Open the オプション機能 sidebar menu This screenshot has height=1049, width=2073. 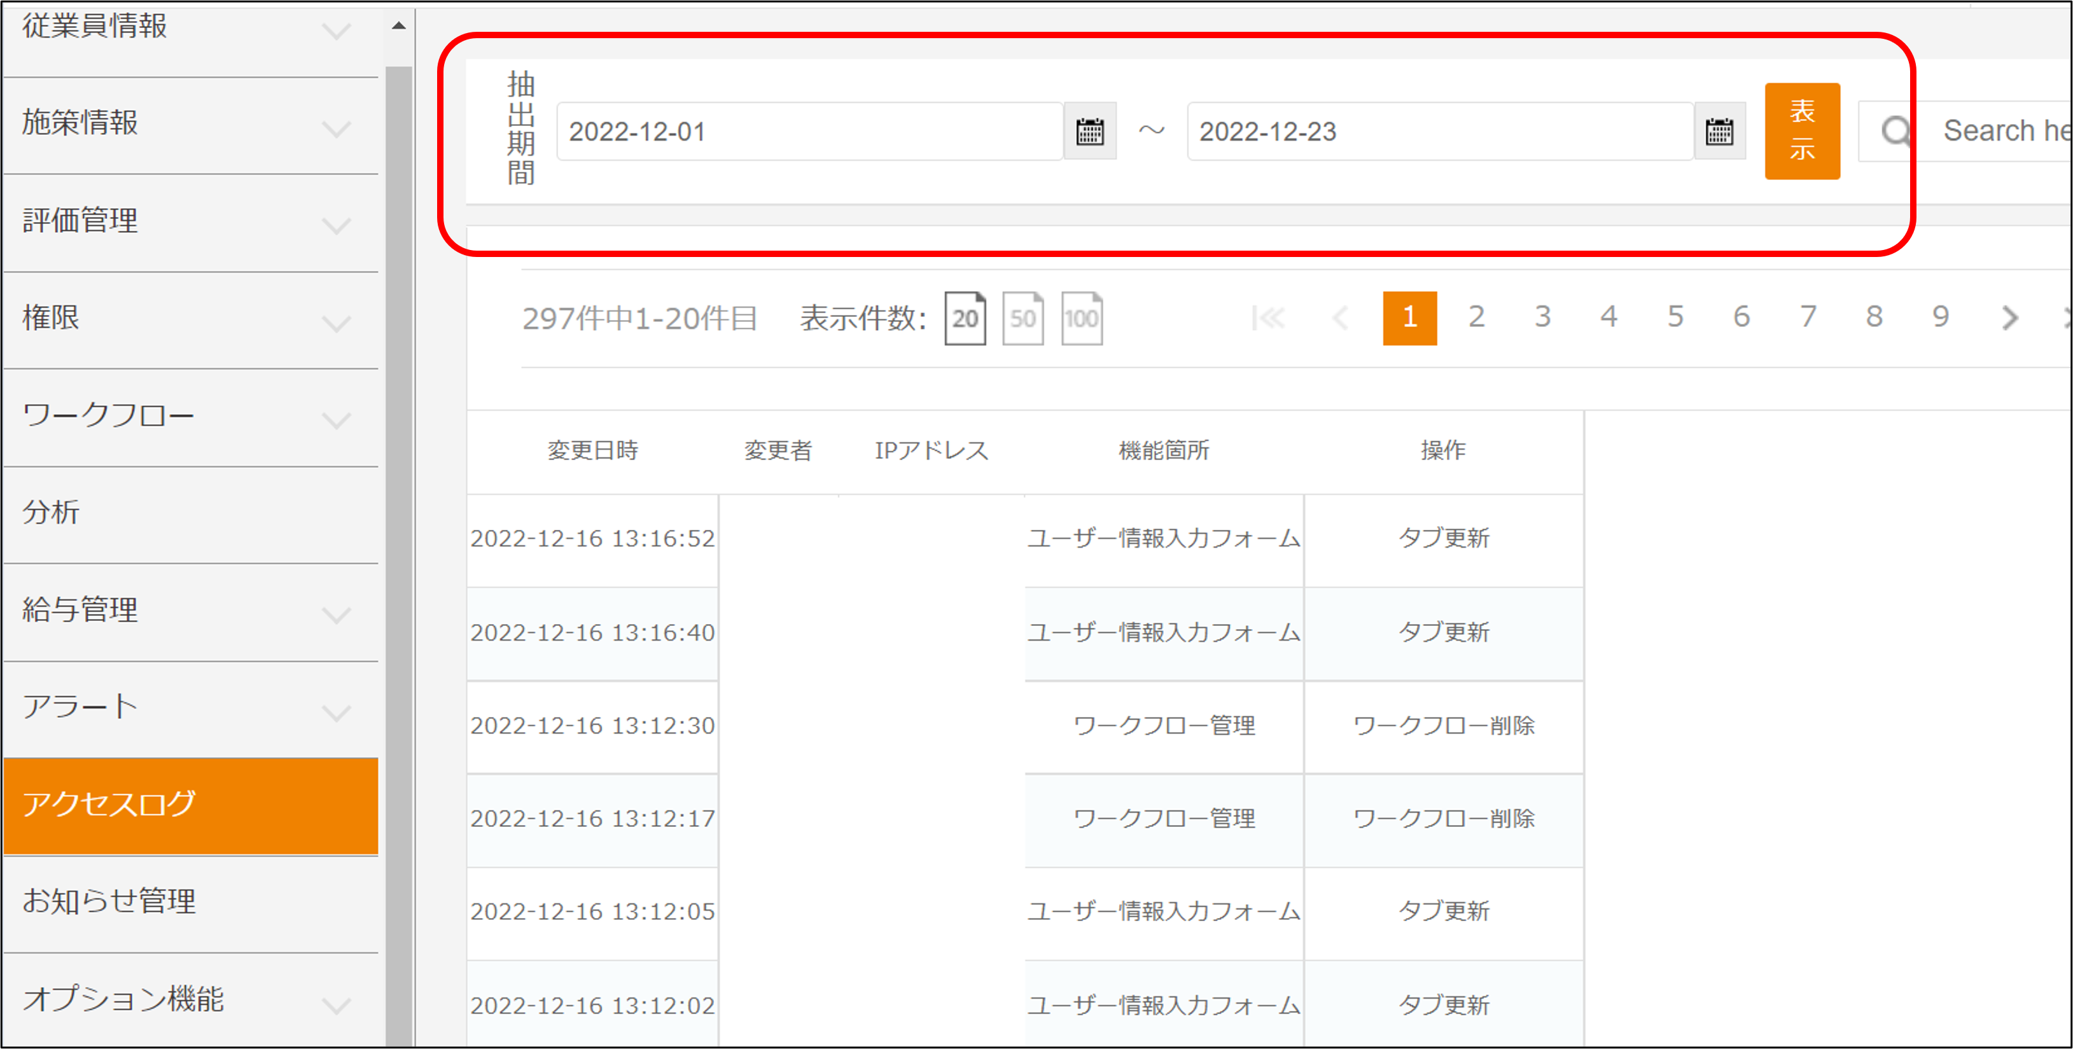[191, 1000]
